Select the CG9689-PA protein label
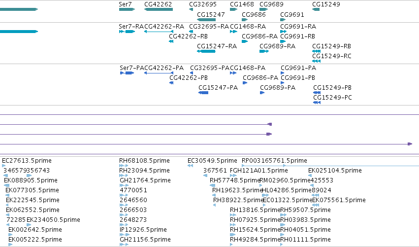The image size is (419, 247). (x=278, y=88)
